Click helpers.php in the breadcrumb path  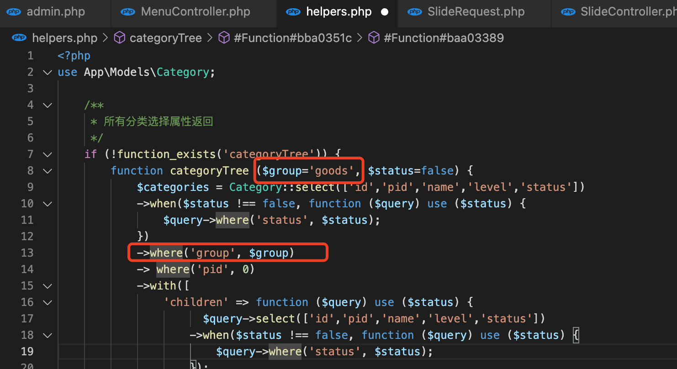coord(64,38)
